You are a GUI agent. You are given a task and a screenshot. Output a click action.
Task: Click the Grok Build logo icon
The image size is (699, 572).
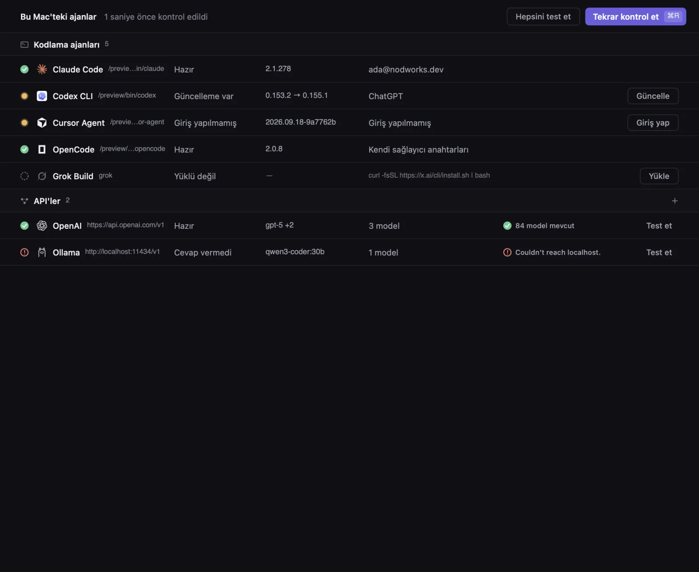(x=42, y=176)
